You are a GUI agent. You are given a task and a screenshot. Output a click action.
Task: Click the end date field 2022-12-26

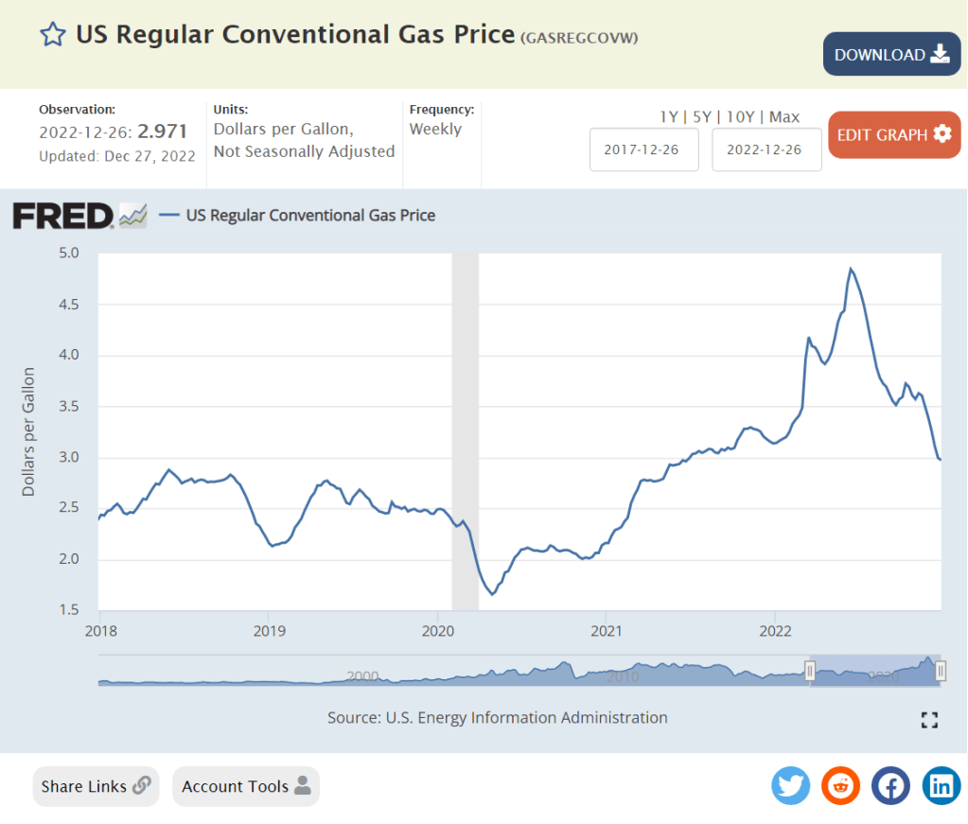766,149
